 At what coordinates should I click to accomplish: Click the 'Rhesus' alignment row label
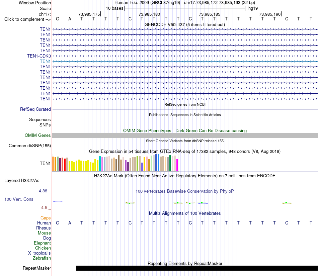44,228
